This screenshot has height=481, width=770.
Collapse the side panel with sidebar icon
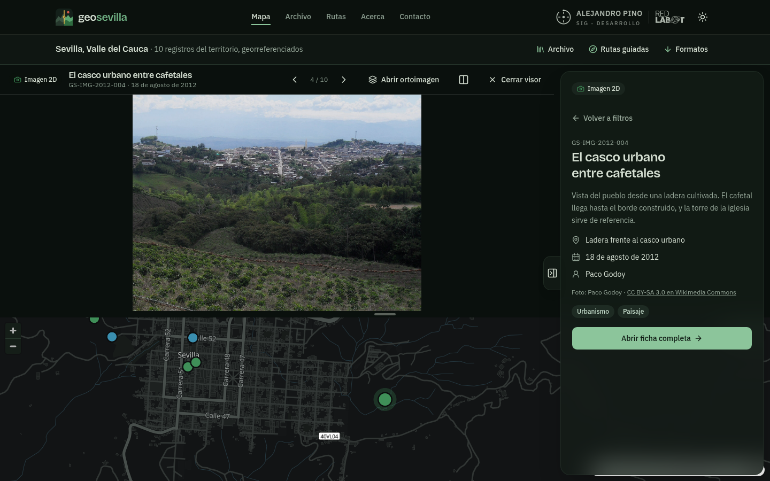(552, 273)
